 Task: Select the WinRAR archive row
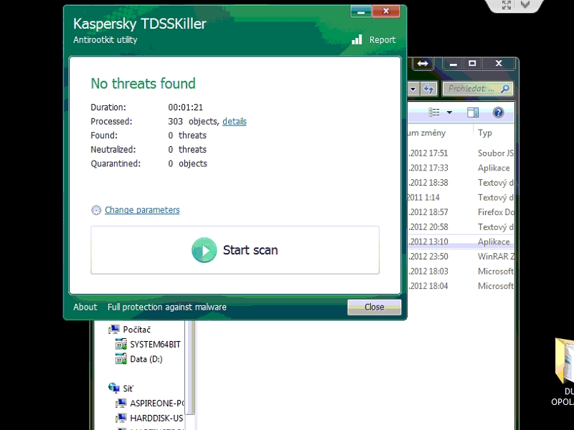(461, 257)
